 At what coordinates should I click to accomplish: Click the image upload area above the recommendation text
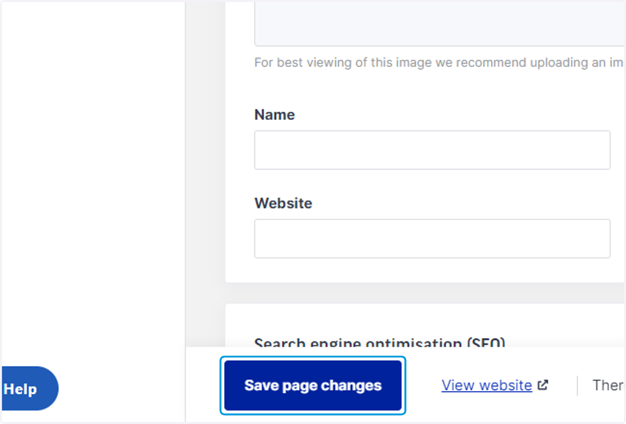click(x=439, y=23)
